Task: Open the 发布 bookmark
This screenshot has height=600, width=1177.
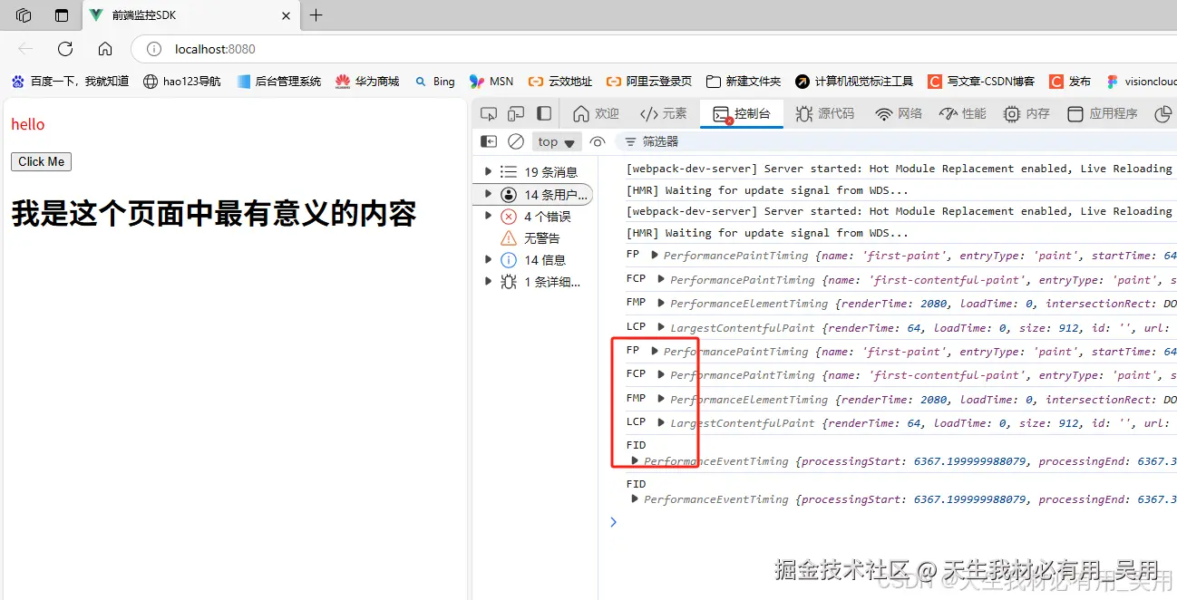Action: coord(1070,82)
